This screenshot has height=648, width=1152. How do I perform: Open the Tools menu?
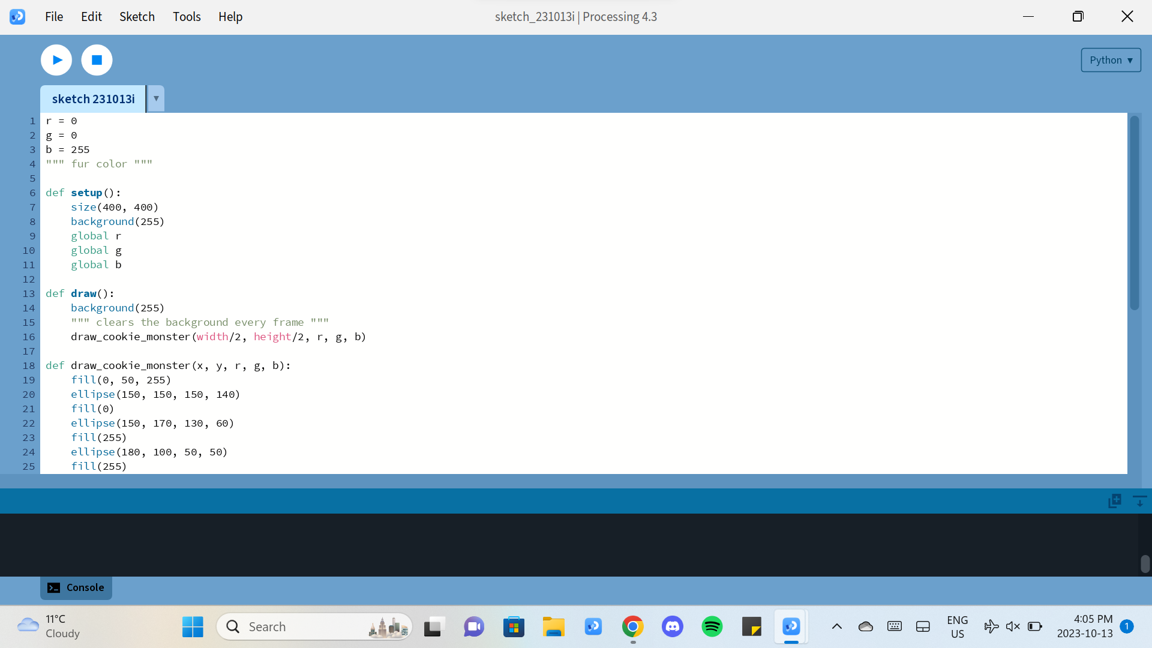click(x=187, y=16)
